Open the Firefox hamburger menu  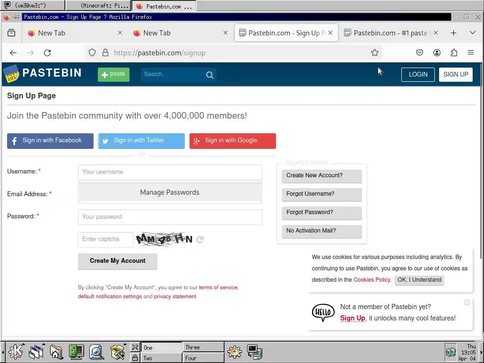[x=471, y=53]
